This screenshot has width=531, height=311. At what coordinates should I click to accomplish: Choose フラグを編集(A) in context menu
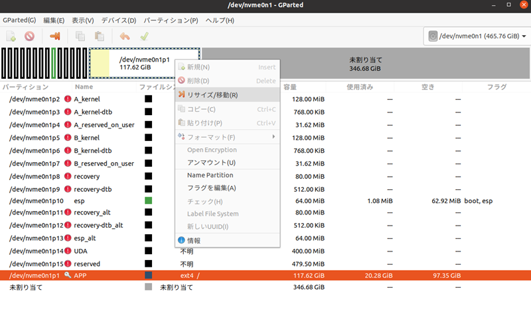[227, 188]
